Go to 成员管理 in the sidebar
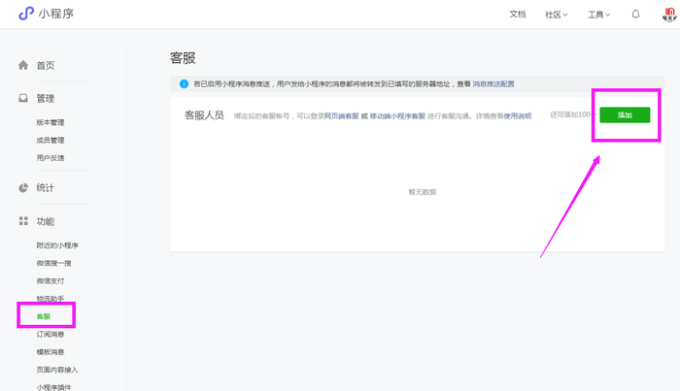This screenshot has height=391, width=680. 51,141
